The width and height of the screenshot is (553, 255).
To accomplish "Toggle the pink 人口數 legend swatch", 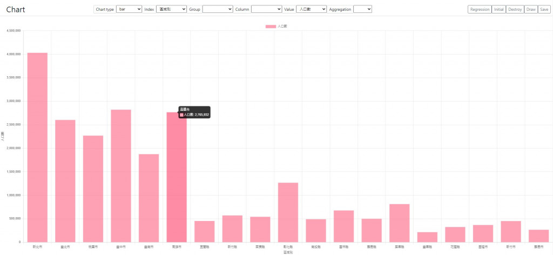I will (271, 26).
